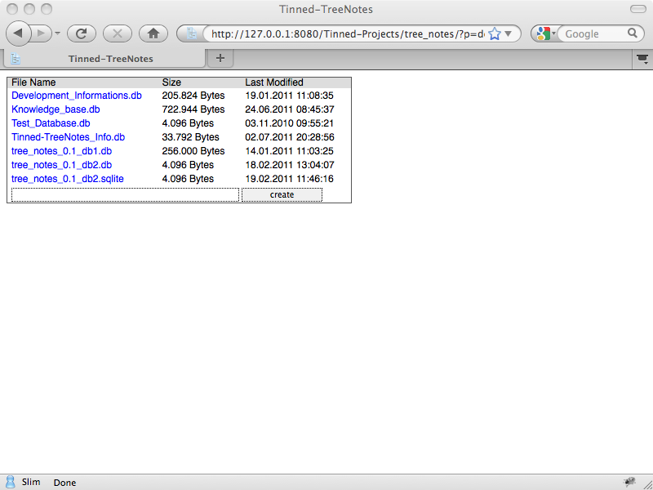Open tree_notes_0.1_db2.db link

(62, 165)
